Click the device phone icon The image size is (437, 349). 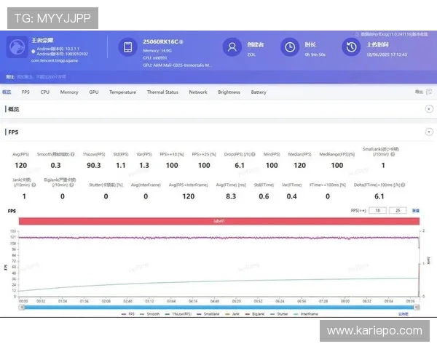coord(127,47)
